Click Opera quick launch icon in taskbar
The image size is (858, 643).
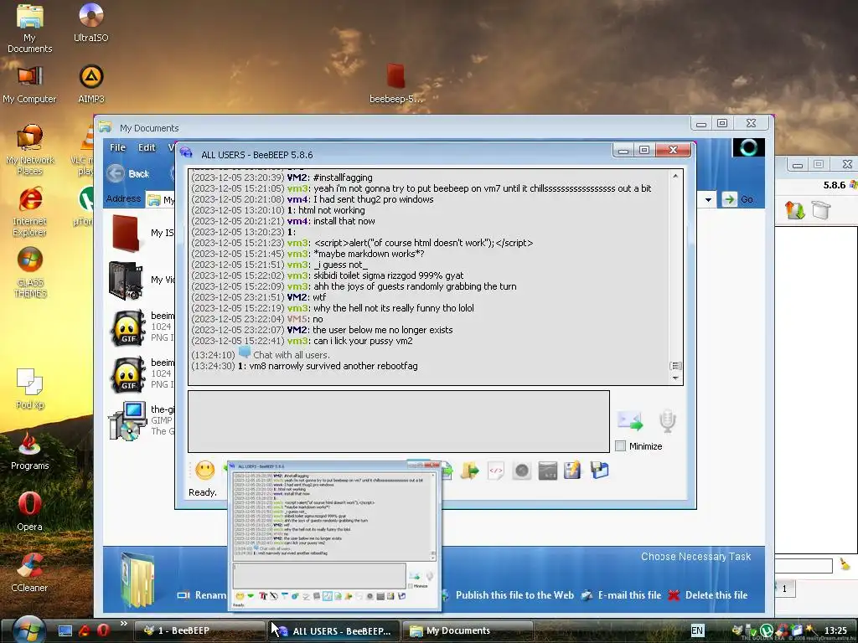click(103, 630)
